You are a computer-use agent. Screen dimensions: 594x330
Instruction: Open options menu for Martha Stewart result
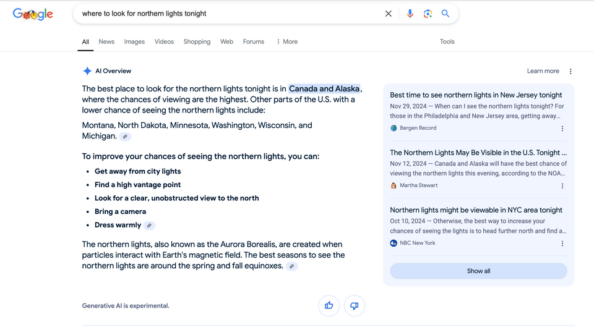562,186
